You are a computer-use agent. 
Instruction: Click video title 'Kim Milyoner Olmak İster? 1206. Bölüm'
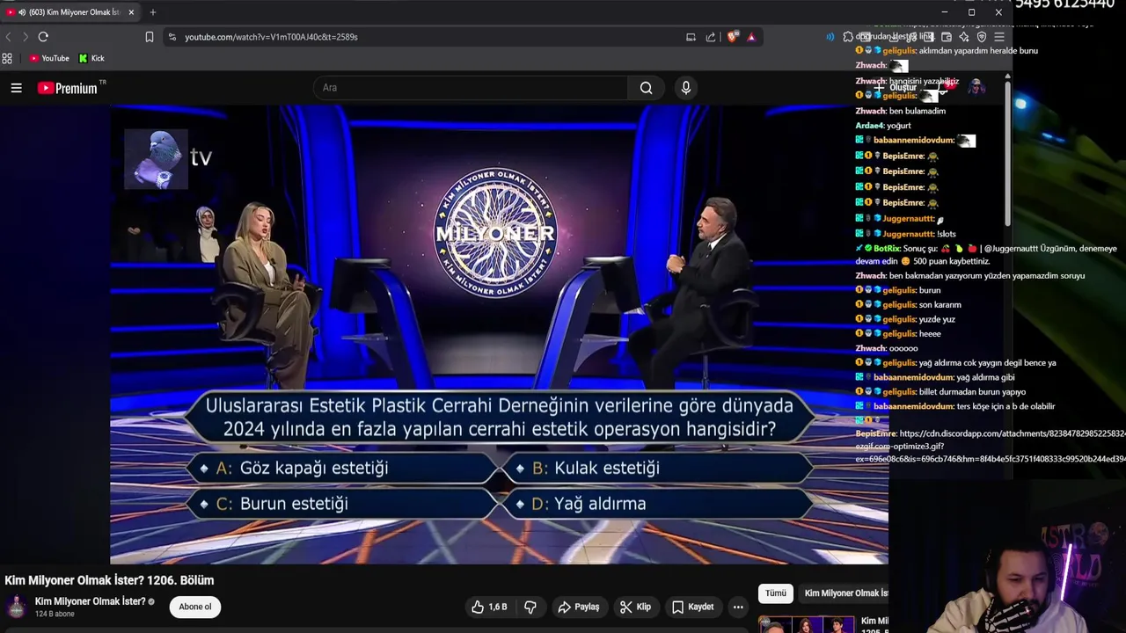[109, 580]
